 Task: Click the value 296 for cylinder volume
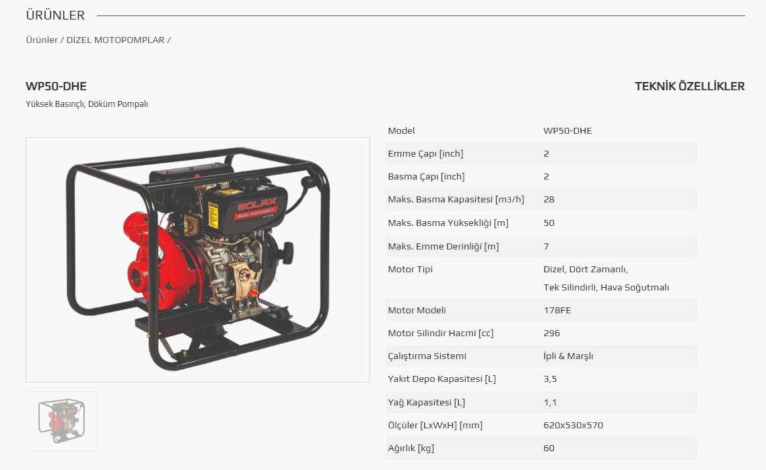coord(551,334)
